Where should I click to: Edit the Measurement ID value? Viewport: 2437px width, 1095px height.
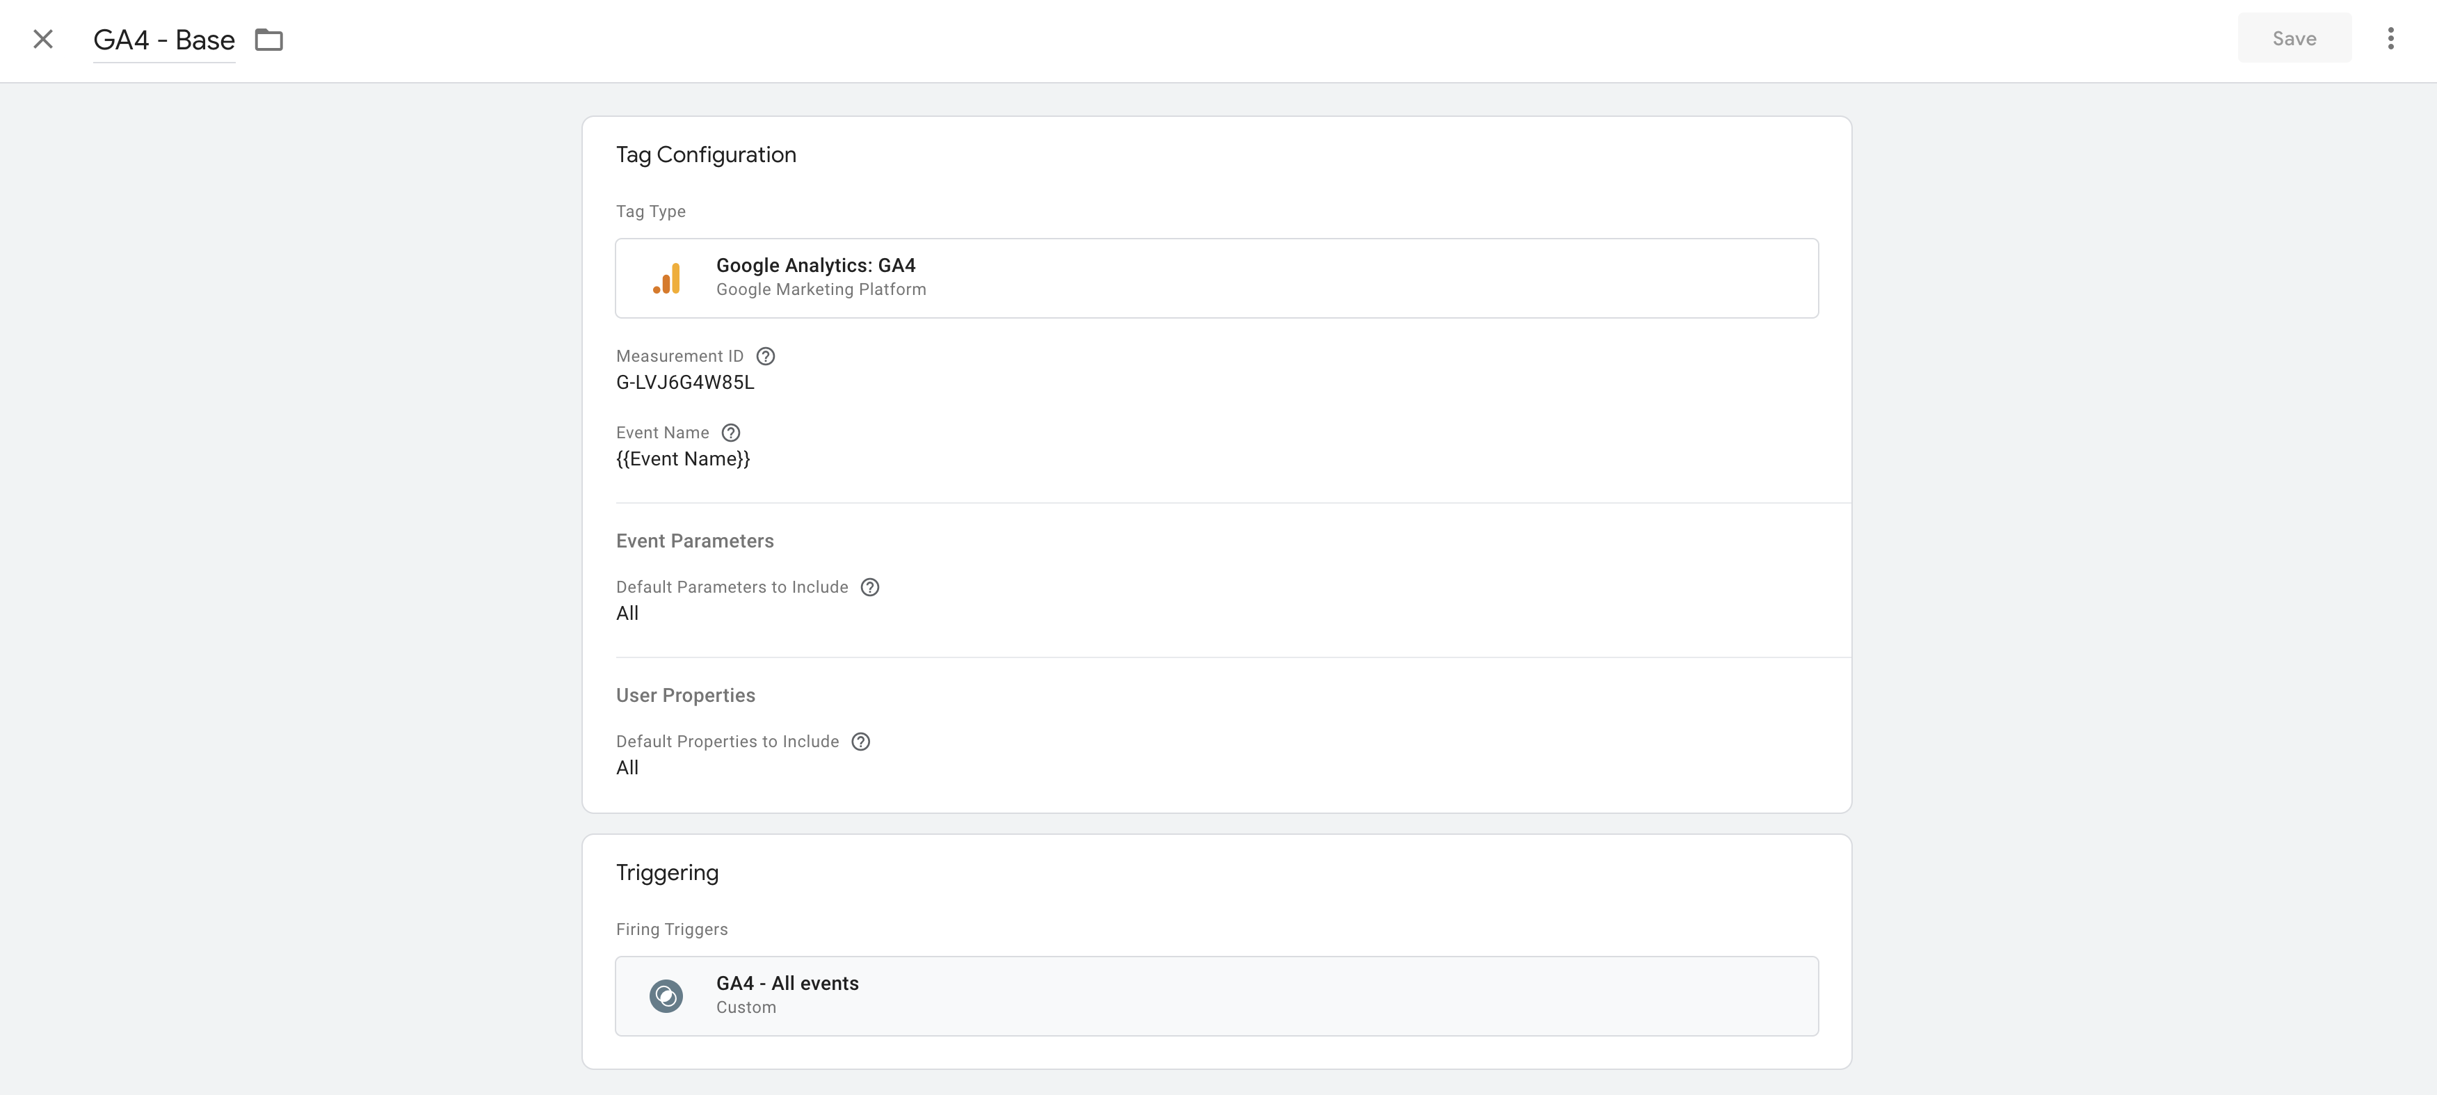click(x=685, y=383)
